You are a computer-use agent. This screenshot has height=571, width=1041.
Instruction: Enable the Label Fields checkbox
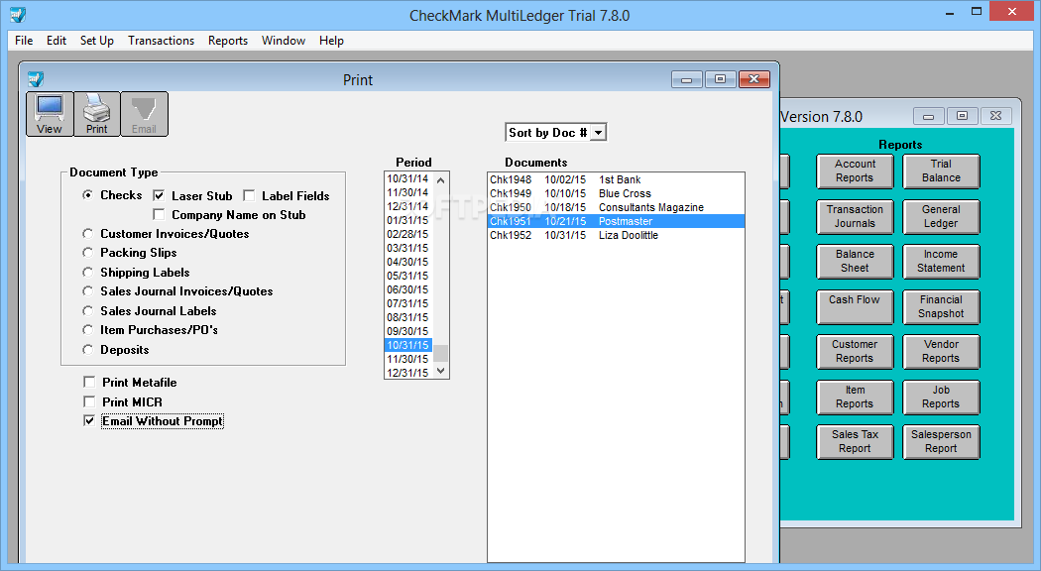pos(249,195)
